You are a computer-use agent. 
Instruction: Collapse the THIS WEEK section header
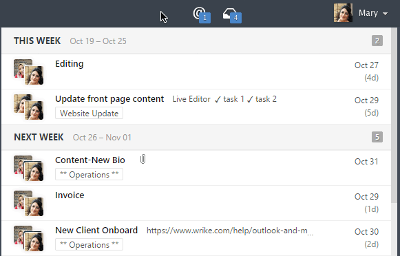pos(196,41)
